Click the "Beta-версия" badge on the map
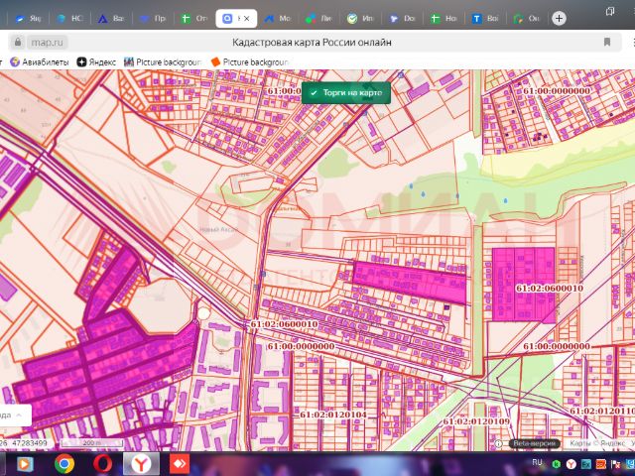This screenshot has height=476, width=635. point(535,443)
